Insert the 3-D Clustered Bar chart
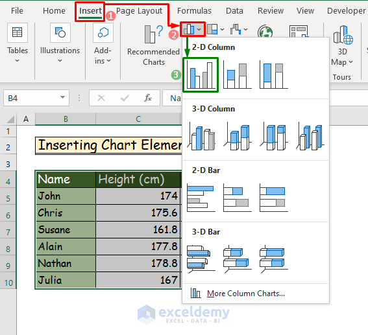 pyautogui.click(x=201, y=259)
